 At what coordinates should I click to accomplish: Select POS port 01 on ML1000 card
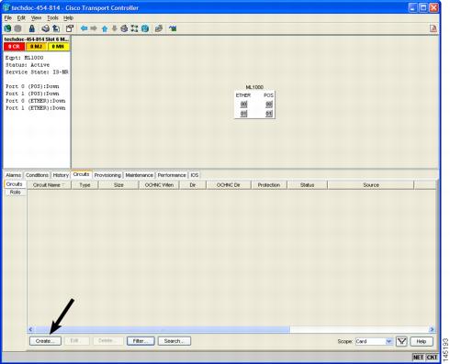269,114
